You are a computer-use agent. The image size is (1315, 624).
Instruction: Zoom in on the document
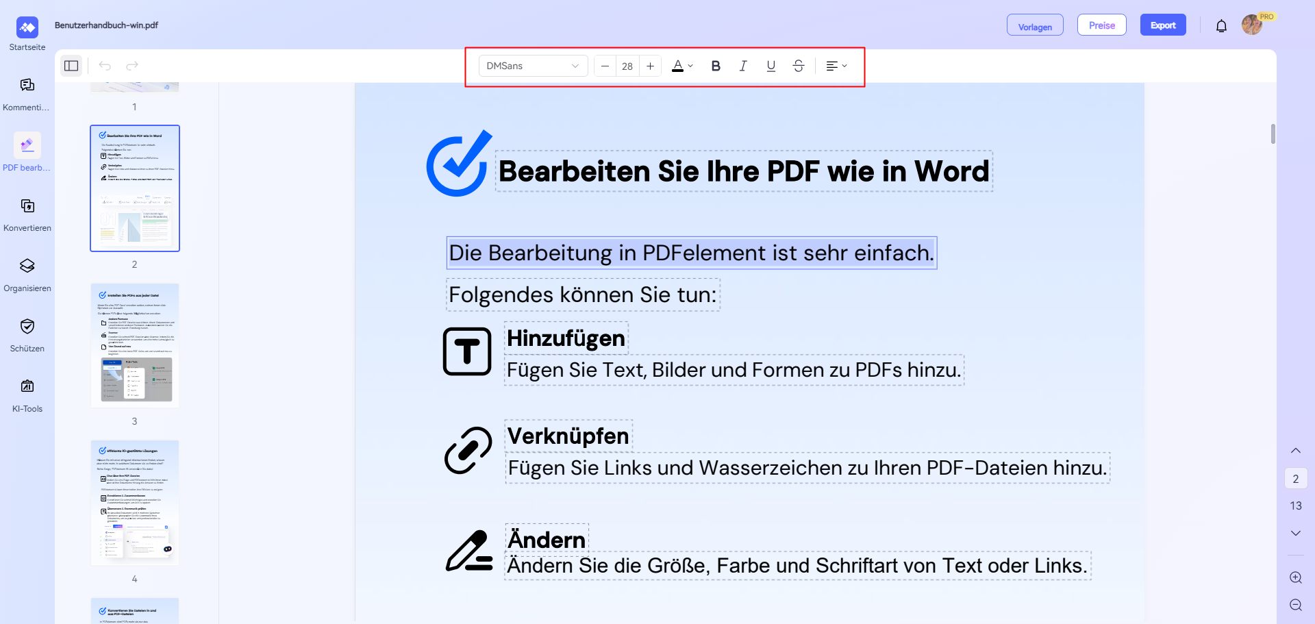(1296, 577)
